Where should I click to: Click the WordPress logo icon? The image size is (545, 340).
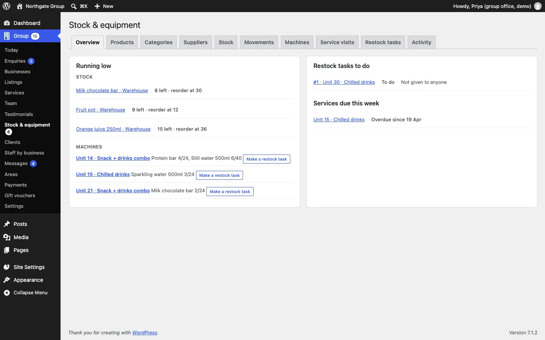6,6
